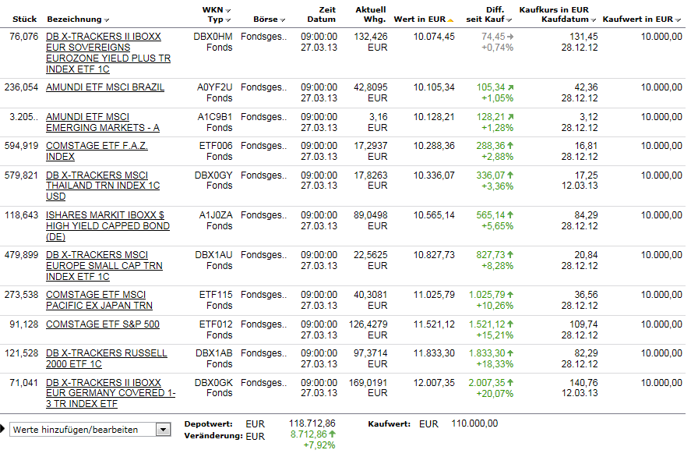Select WKN code A0YF2U
This screenshot has height=457, width=691.
214,87
